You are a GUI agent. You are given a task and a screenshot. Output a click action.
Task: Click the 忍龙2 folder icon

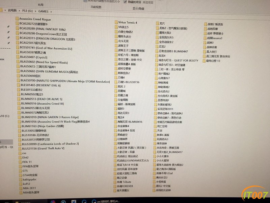pyautogui.click(x=157, y=47)
